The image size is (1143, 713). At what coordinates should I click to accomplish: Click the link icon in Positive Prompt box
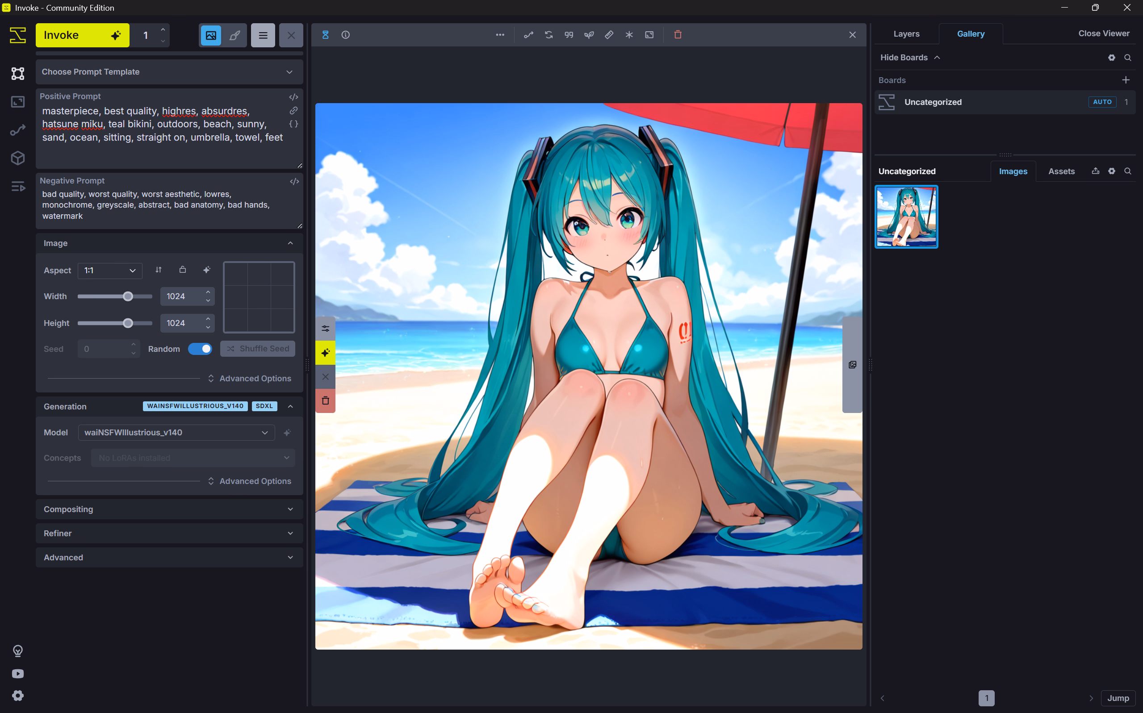(x=293, y=110)
